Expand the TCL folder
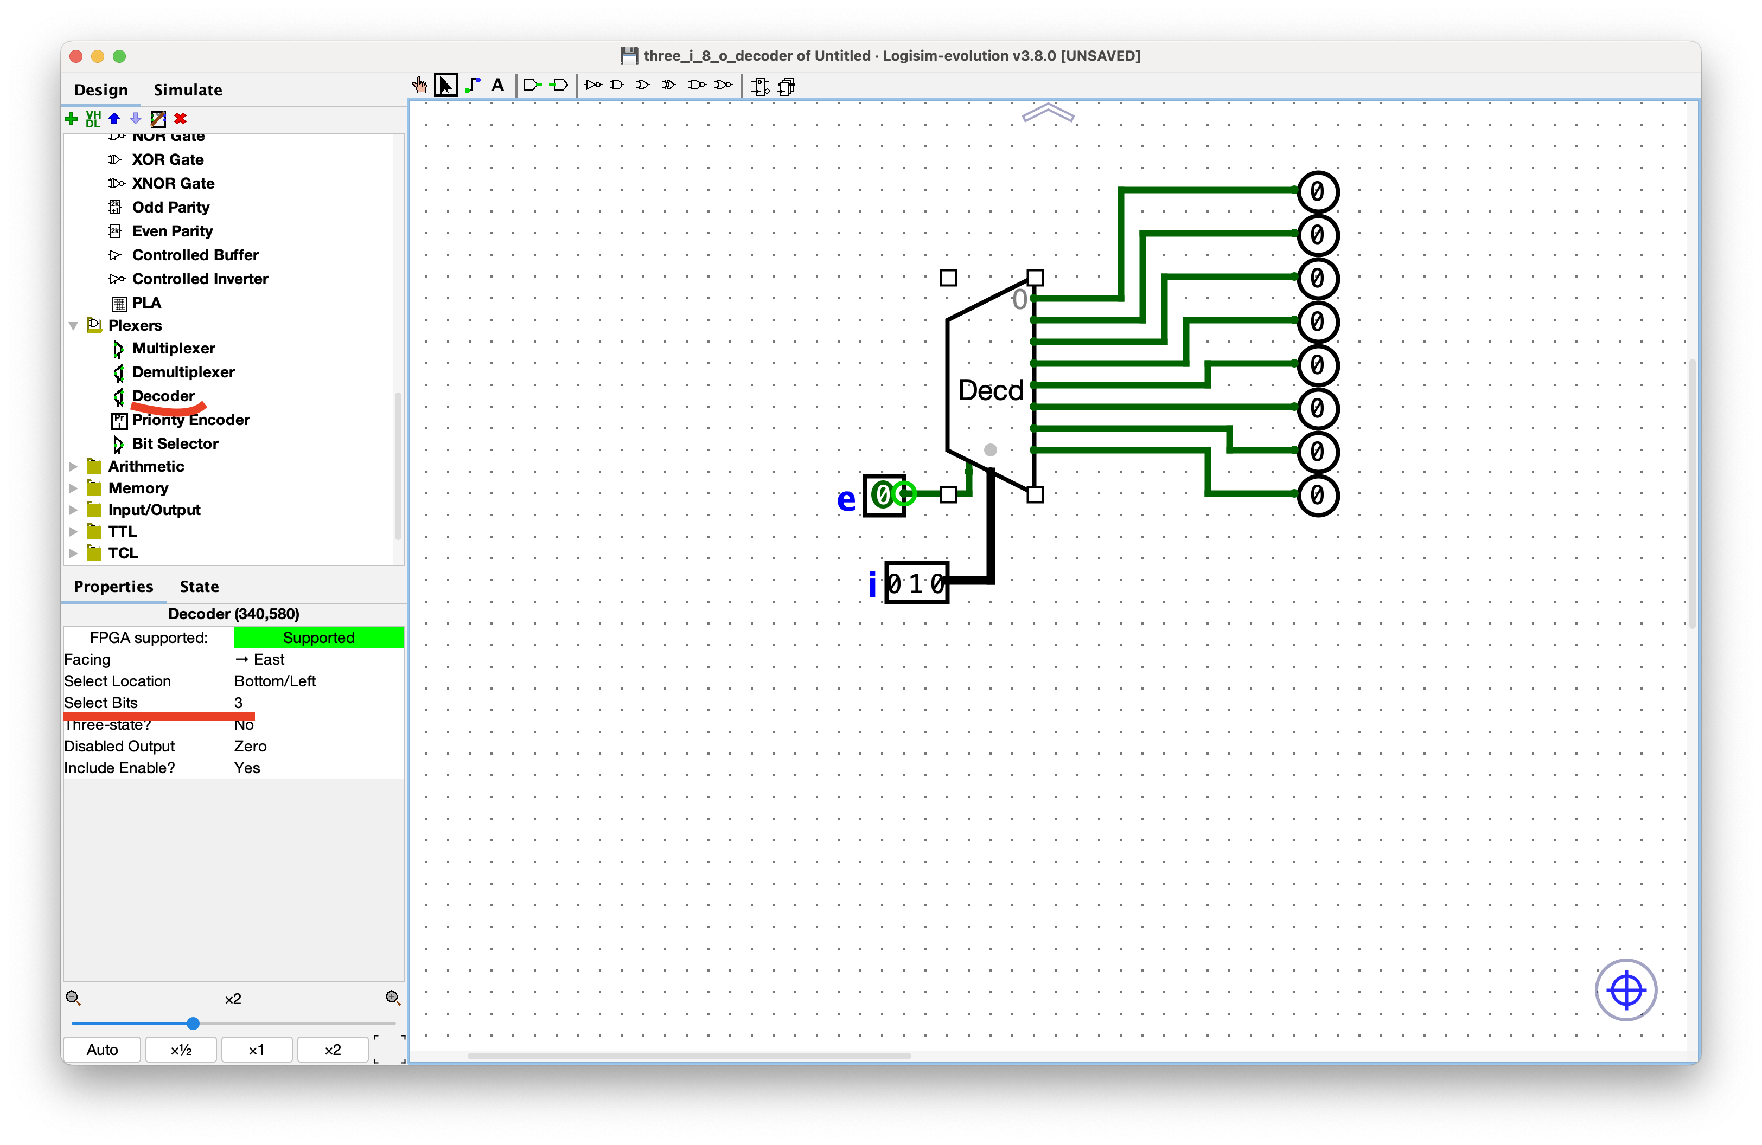Screen dimensions: 1762x1145 click(x=73, y=552)
